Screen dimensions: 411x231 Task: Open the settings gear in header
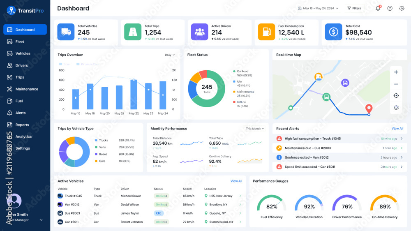pos(402,8)
